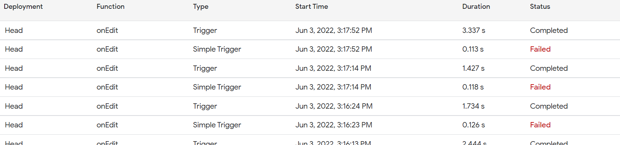The image size is (620, 145).
Task: Select the Simple Trigger type lasting 0.126 s
Action: coord(217,125)
